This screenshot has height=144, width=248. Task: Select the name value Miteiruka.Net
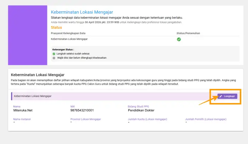23,110
